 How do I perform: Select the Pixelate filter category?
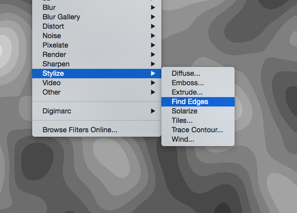tap(54, 45)
